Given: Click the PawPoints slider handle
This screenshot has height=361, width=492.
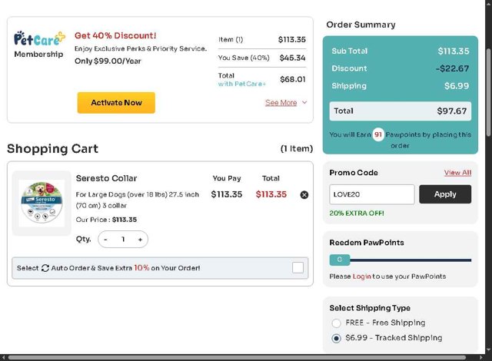Looking at the screenshot, I should (340, 260).
